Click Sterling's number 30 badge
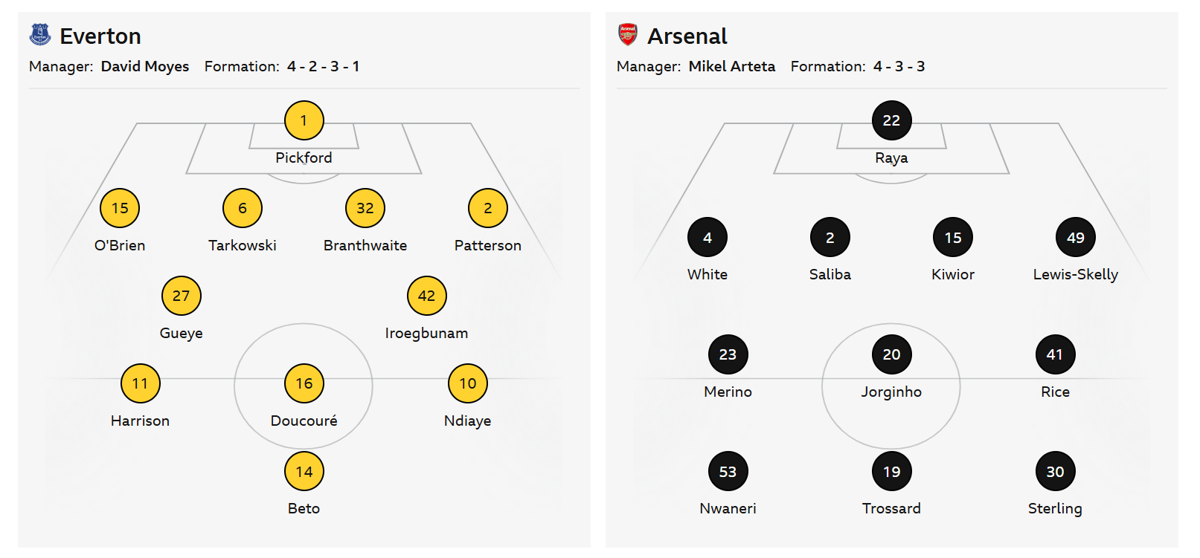The height and width of the screenshot is (558, 1200). pos(1055,471)
